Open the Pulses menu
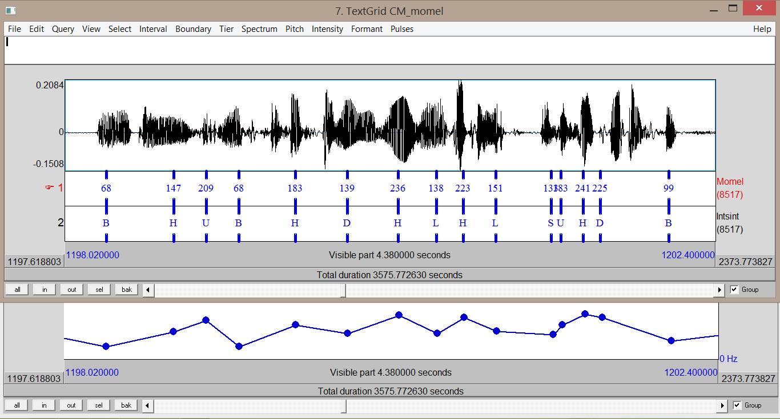780x419 pixels. pos(402,29)
